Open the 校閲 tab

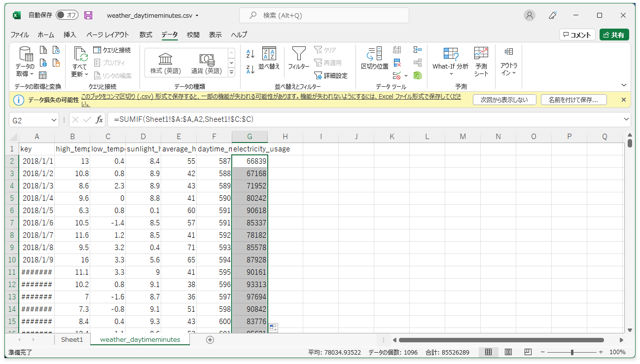193,35
